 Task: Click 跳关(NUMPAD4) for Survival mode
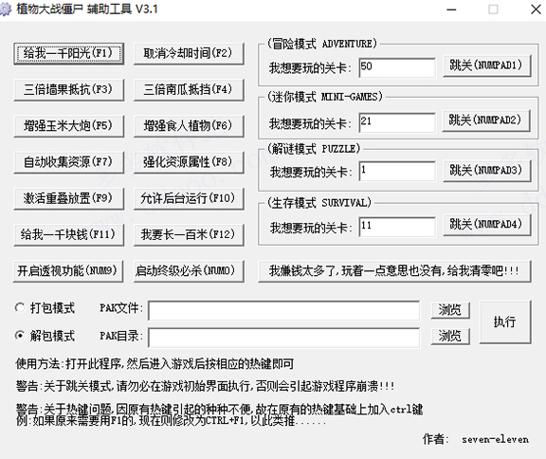pyautogui.click(x=487, y=225)
